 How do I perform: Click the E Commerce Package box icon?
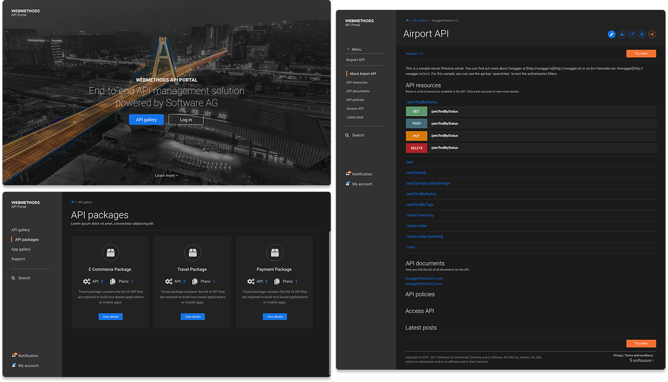(111, 253)
